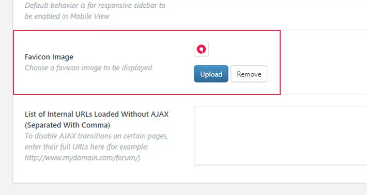This screenshot has width=367, height=195.
Task: Click 'enter their full URLs here' line
Action: pyautogui.click(x=86, y=147)
